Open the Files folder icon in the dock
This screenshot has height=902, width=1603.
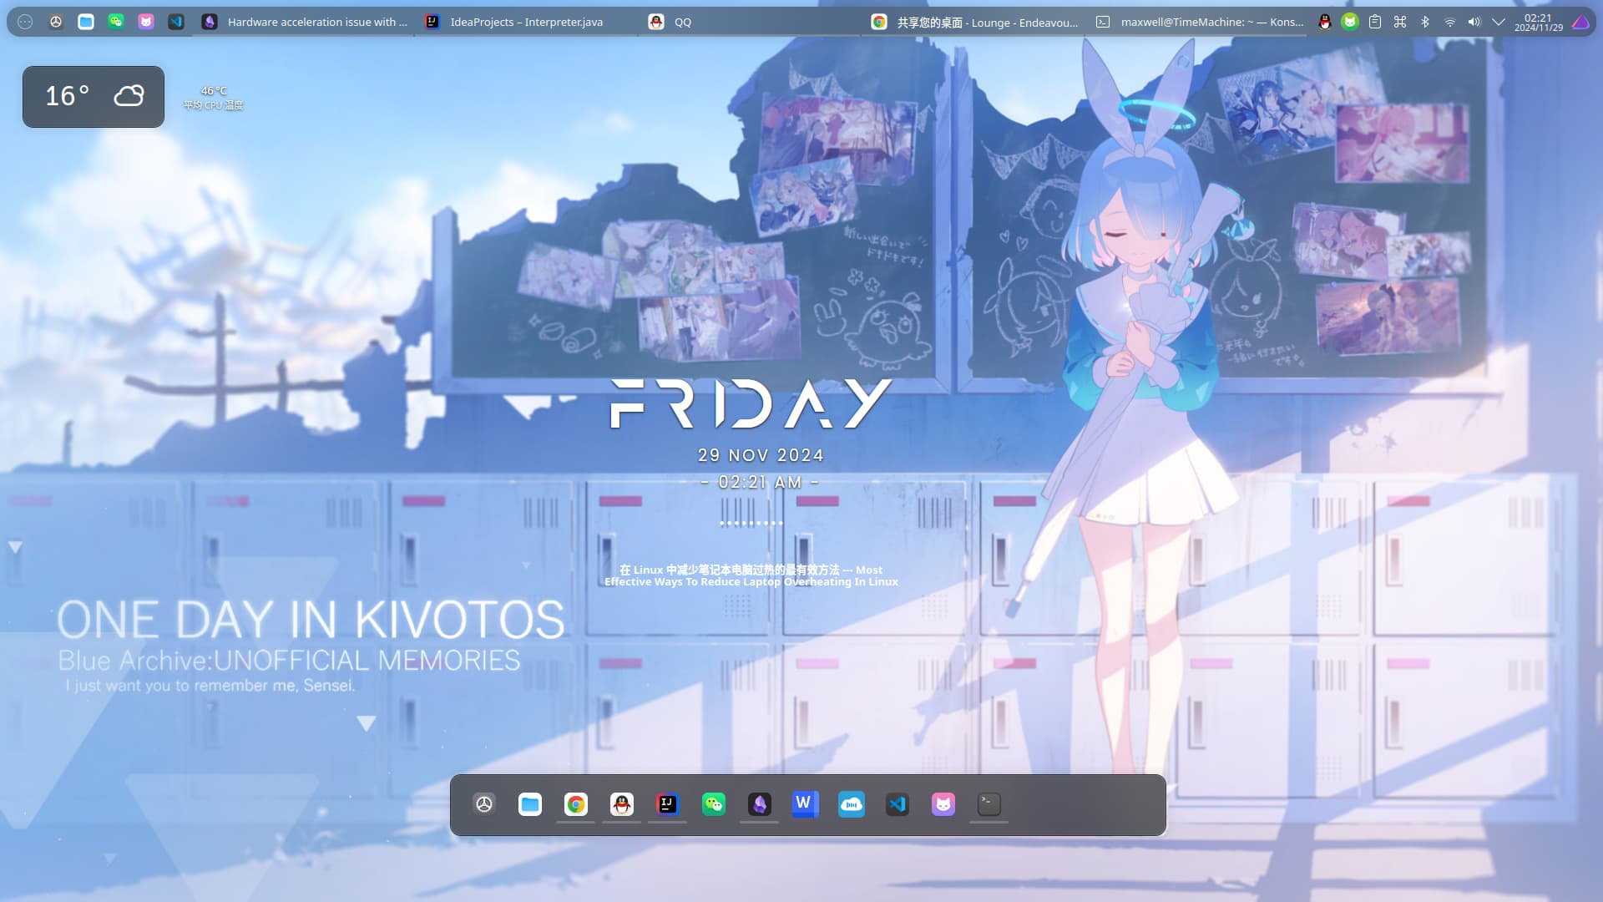pos(530,804)
